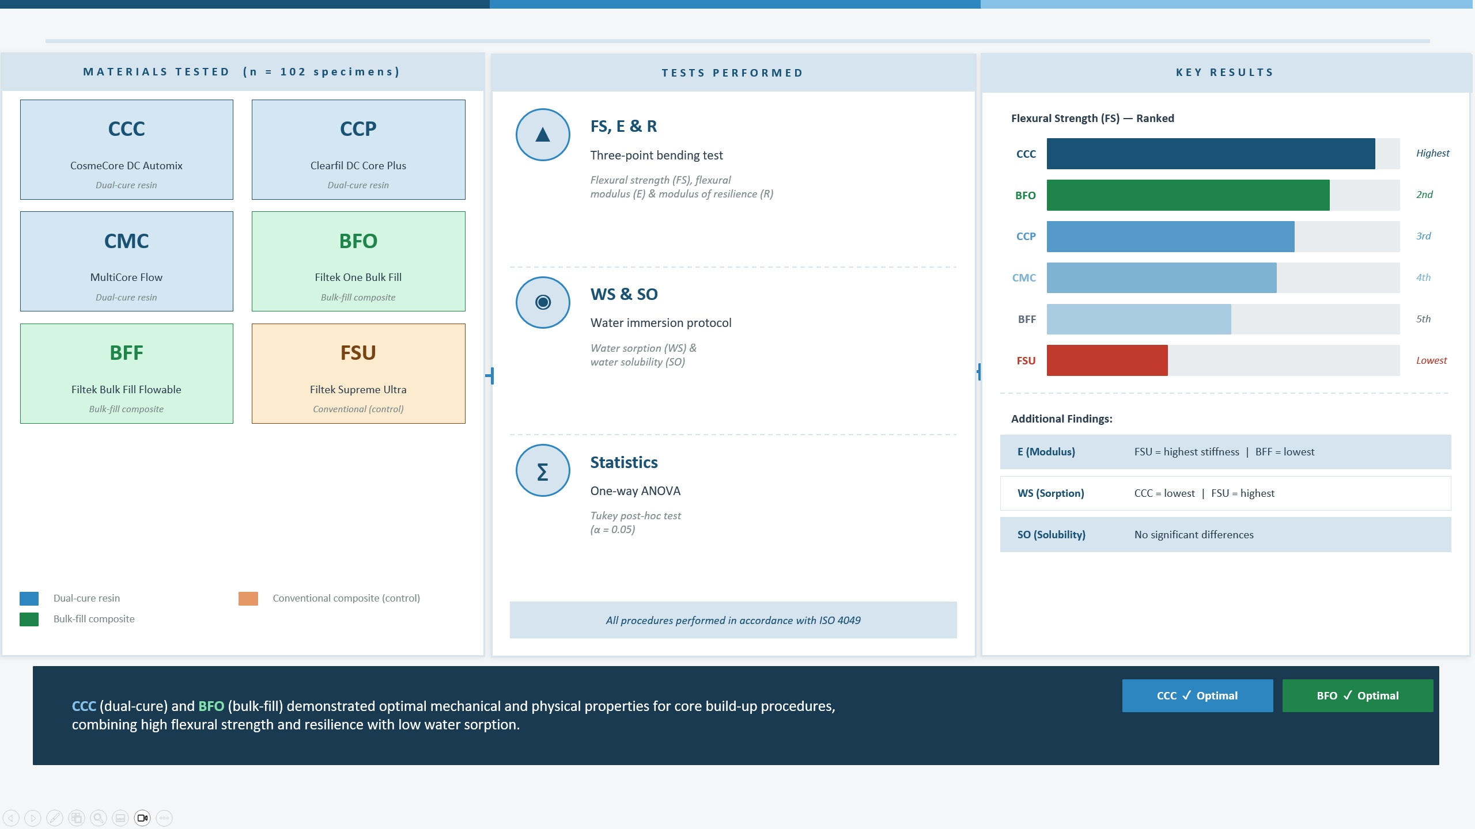The height and width of the screenshot is (829, 1475).
Task: Click the sigma Statistics icon
Action: click(543, 470)
